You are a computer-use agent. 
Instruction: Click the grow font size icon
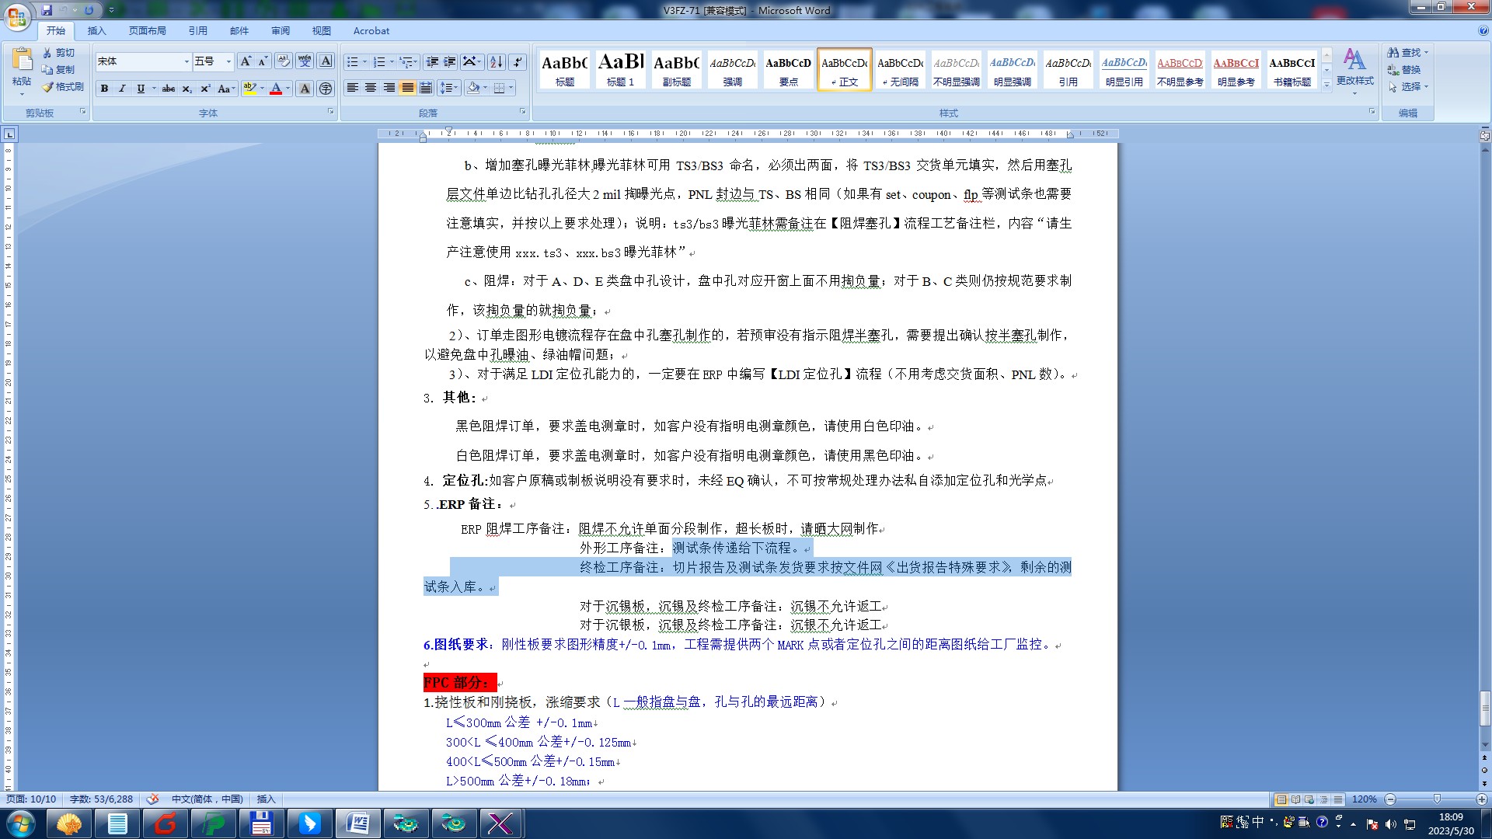pyautogui.click(x=246, y=61)
